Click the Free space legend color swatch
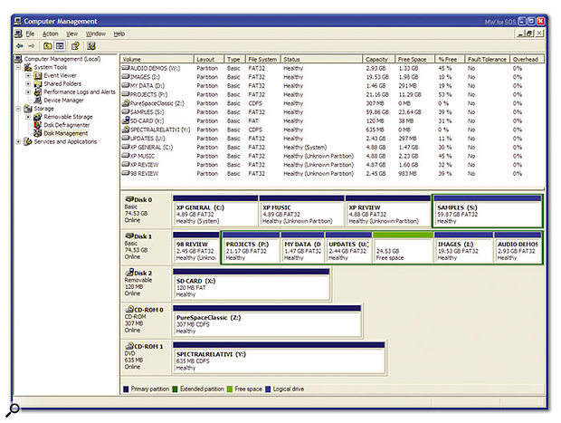The image size is (561, 423). [x=230, y=389]
